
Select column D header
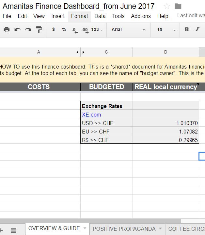[x=166, y=52]
